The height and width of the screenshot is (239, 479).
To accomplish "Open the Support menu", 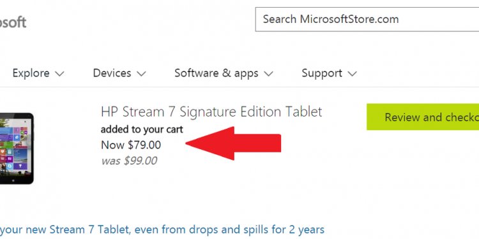I will click(x=322, y=73).
